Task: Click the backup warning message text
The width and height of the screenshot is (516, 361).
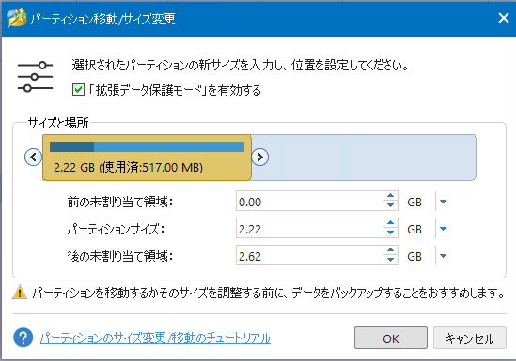Action: (x=269, y=293)
